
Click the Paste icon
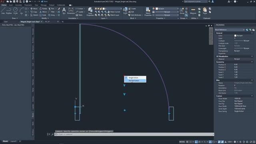[205, 11]
